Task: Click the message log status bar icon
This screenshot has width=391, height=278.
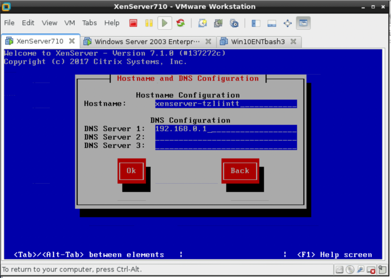Action: coord(382,270)
